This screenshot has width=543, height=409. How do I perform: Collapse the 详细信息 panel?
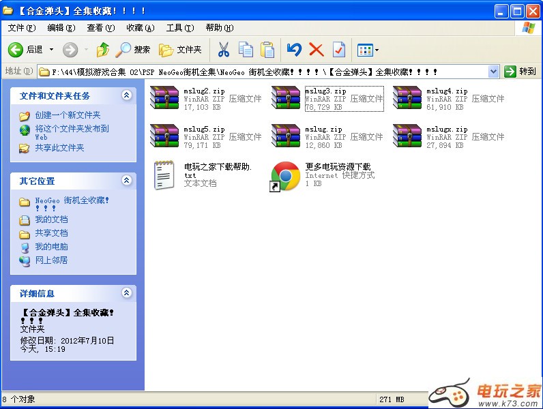[126, 293]
